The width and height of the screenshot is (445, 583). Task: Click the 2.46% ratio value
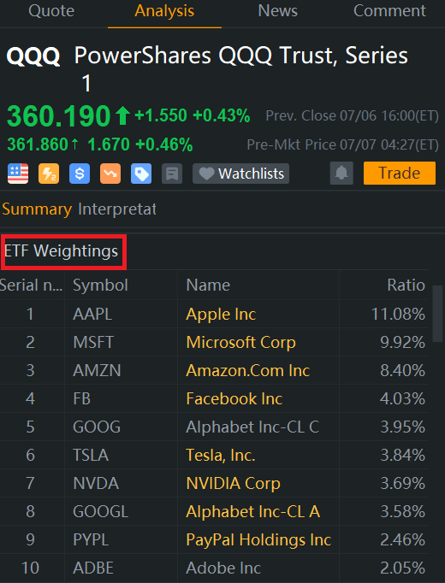coord(402,540)
